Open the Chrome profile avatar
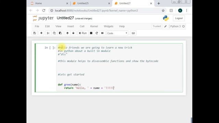 pos(180,11)
